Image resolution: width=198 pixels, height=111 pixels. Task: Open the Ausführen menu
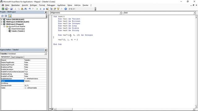[61, 5]
